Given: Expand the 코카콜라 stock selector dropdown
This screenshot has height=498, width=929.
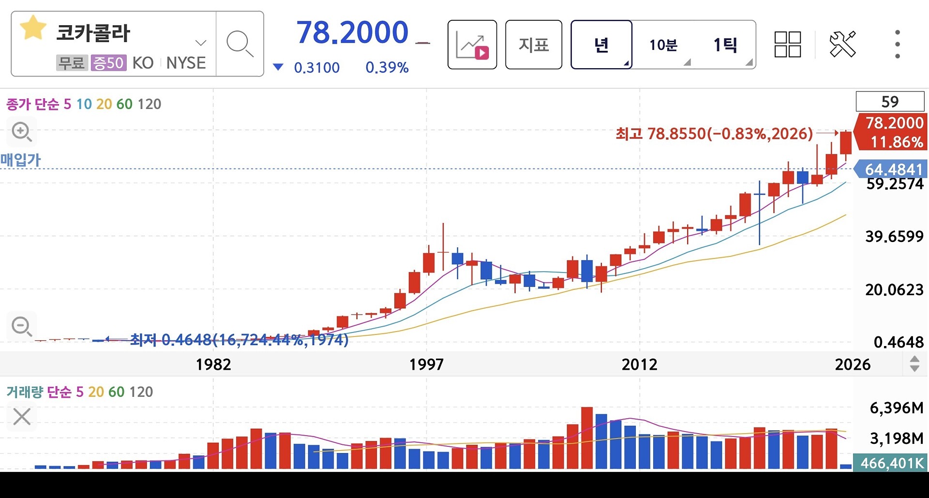Looking at the screenshot, I should point(201,43).
